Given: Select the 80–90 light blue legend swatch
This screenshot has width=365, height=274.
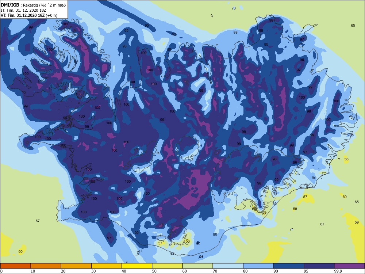Looking at the screenshot, I should [x=258, y=266].
